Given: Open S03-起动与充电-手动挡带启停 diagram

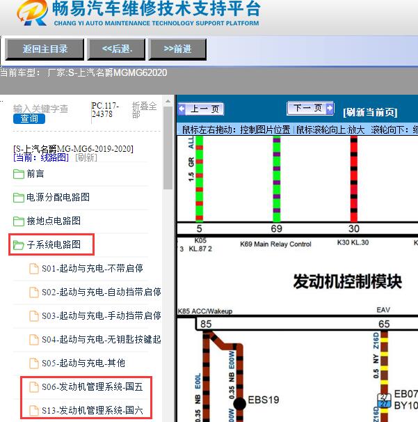Looking at the screenshot, I should [x=102, y=315].
